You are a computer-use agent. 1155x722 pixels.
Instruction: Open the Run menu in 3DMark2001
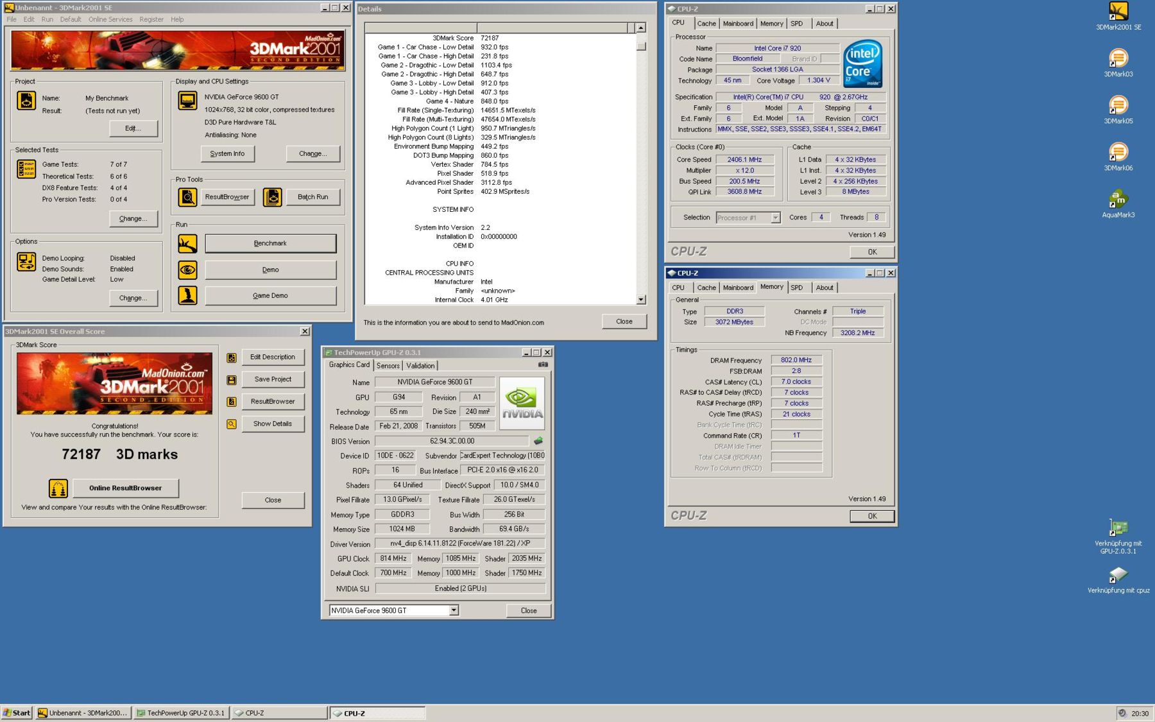coord(47,19)
